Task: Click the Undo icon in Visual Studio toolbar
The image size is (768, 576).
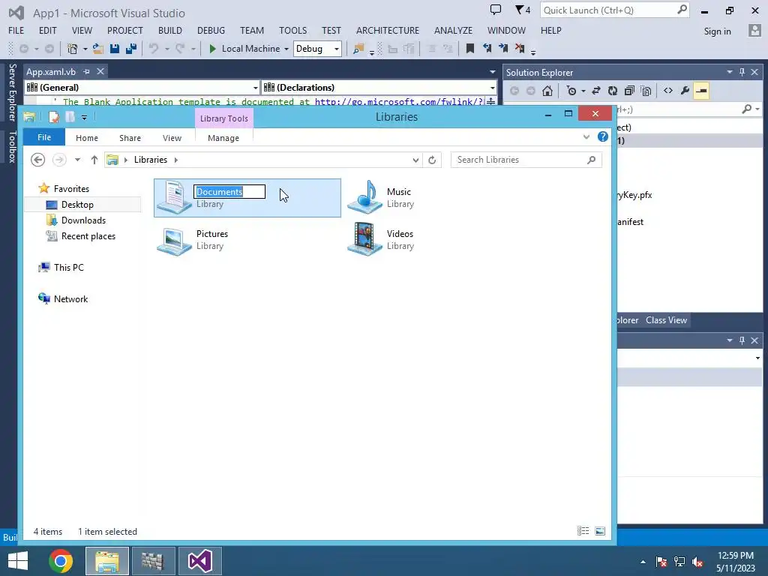Action: click(x=153, y=49)
